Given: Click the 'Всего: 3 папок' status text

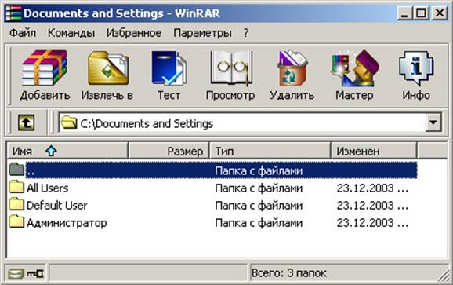Looking at the screenshot, I should click(289, 273).
